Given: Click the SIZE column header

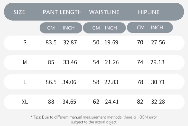Looking at the screenshot, I should (x=19, y=12).
